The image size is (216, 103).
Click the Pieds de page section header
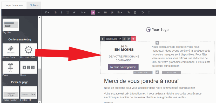20,82
